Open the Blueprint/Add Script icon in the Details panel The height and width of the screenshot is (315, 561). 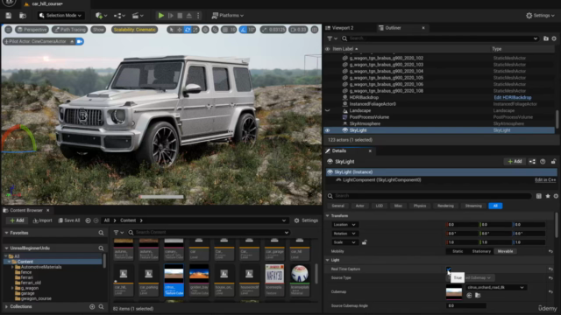tap(532, 161)
